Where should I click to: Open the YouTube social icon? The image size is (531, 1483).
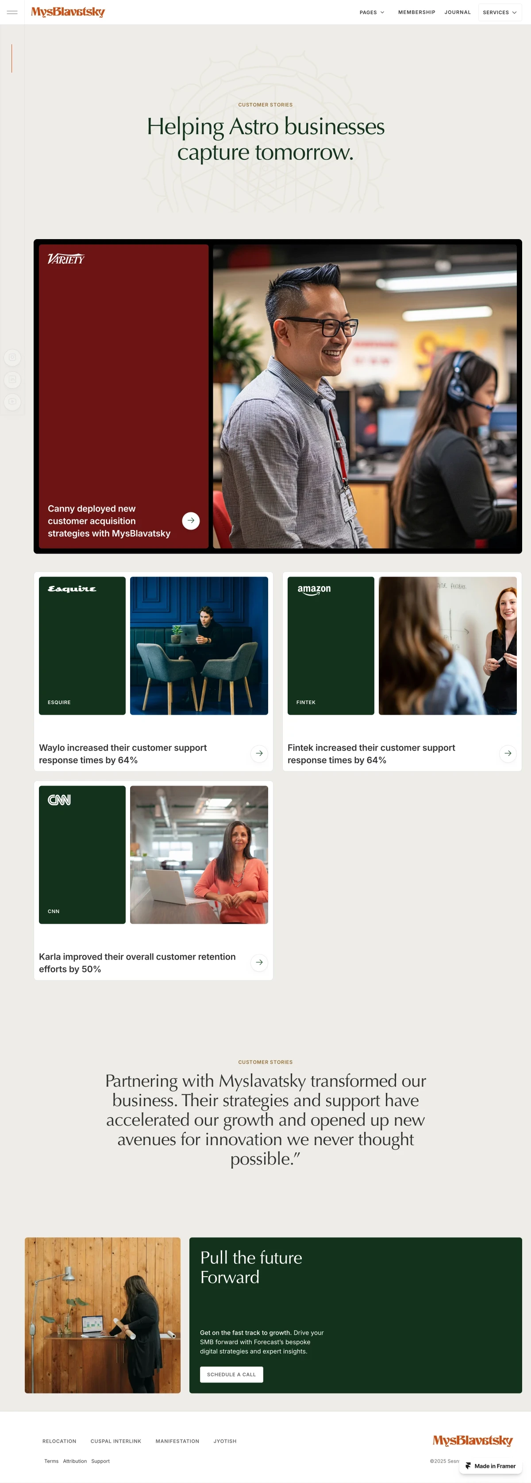pyautogui.click(x=12, y=401)
